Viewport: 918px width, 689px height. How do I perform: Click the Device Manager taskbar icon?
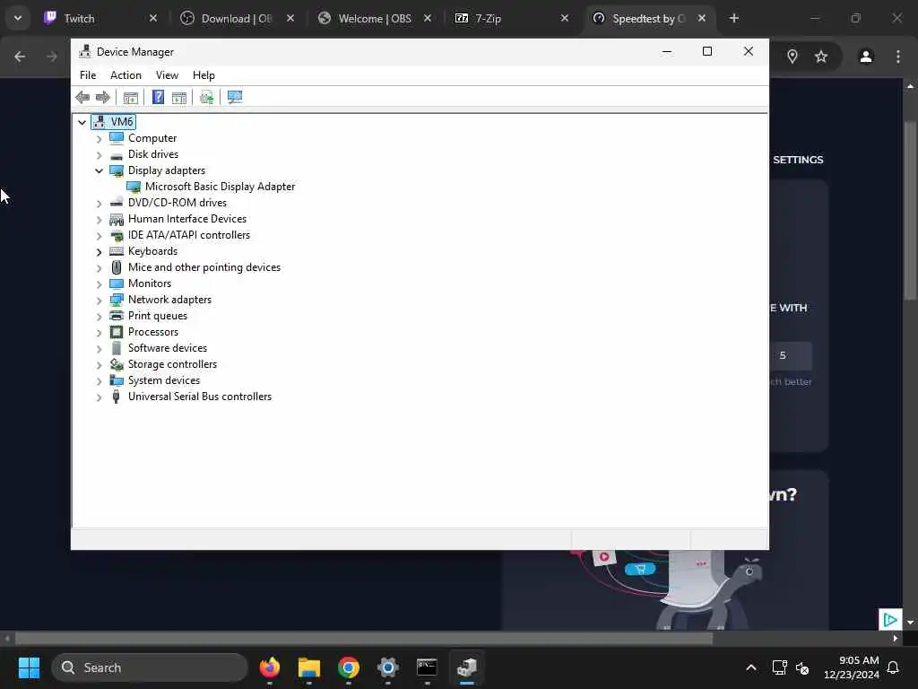click(x=466, y=667)
